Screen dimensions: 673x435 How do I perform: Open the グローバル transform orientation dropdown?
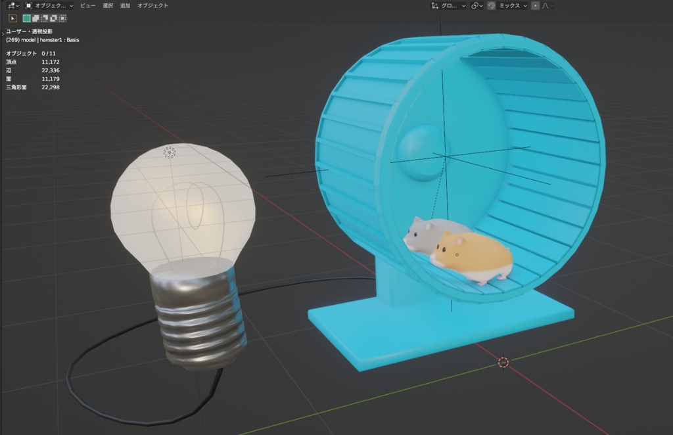click(448, 6)
